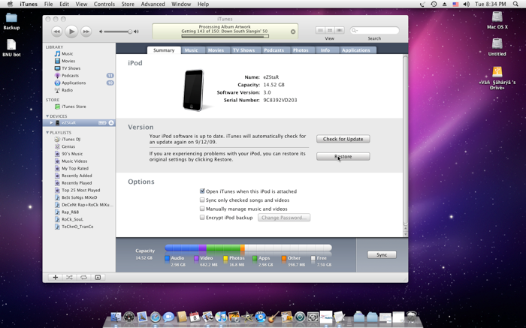Viewport: 526px width, 328px height.
Task: Enable Manually manage music and videos
Action: pos(202,209)
